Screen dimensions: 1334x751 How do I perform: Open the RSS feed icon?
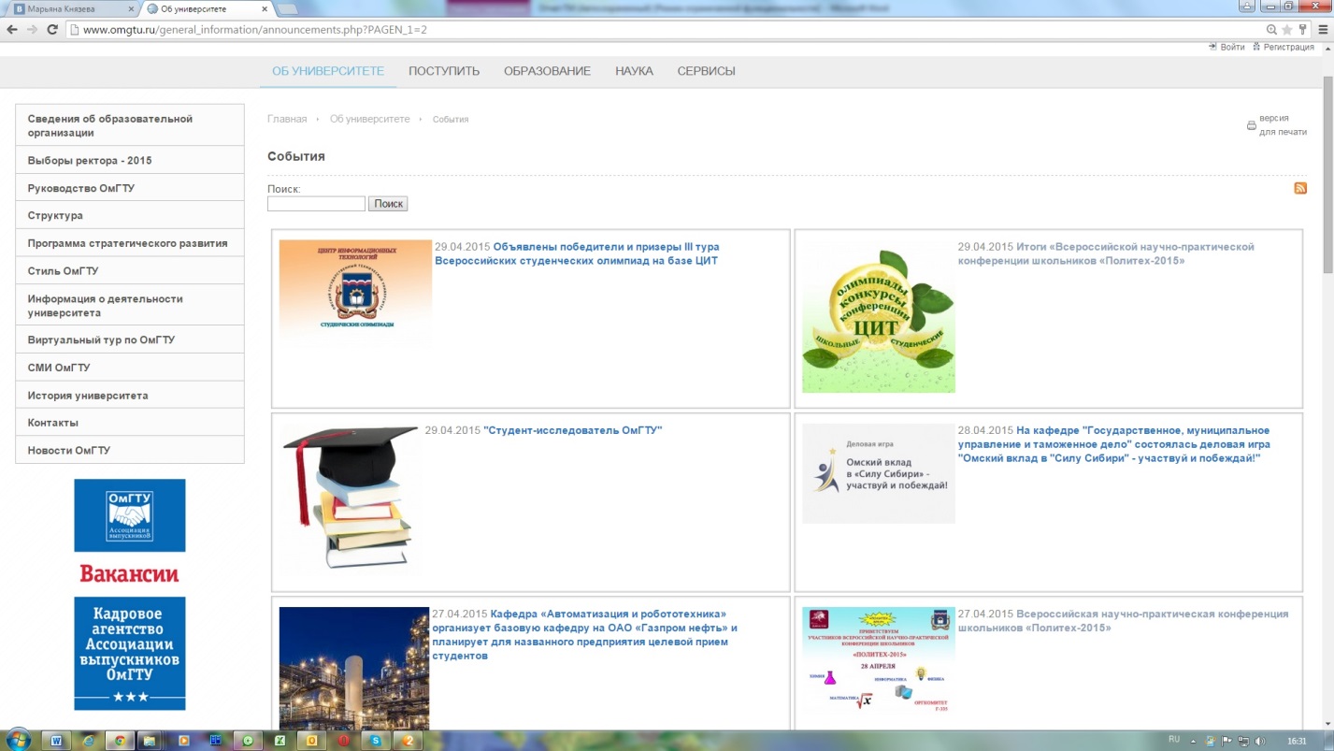click(x=1300, y=188)
